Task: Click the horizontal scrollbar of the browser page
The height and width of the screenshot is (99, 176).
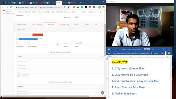Action: (46, 96)
